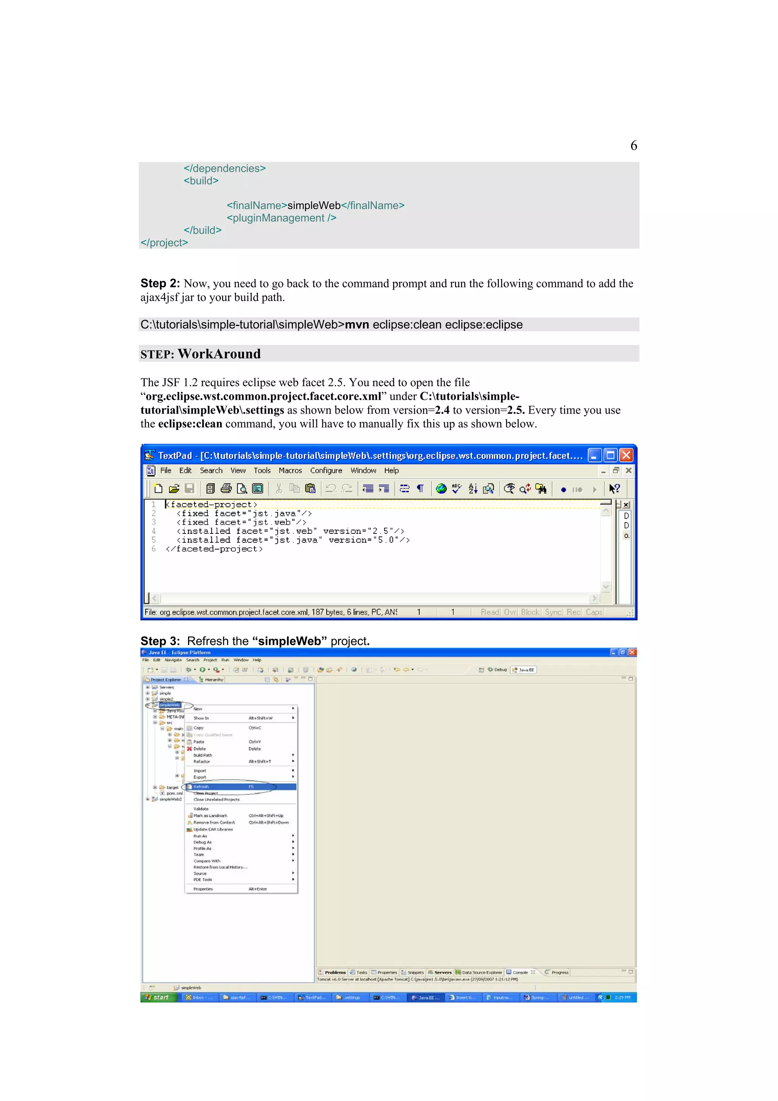Open Build Path submenu in context menu

(x=241, y=755)
